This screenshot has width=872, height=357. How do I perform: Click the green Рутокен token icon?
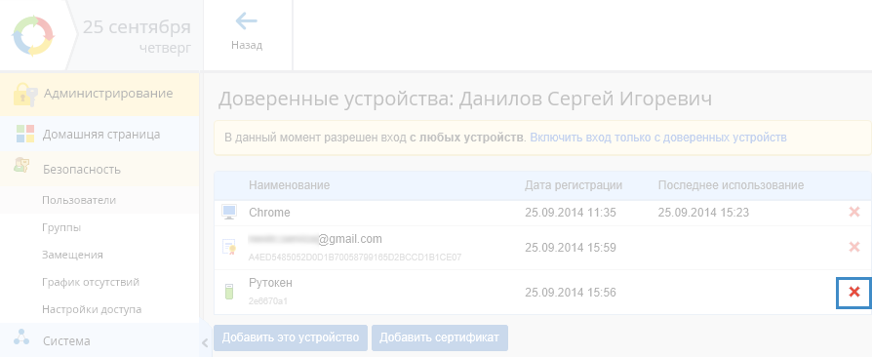pos(229,292)
